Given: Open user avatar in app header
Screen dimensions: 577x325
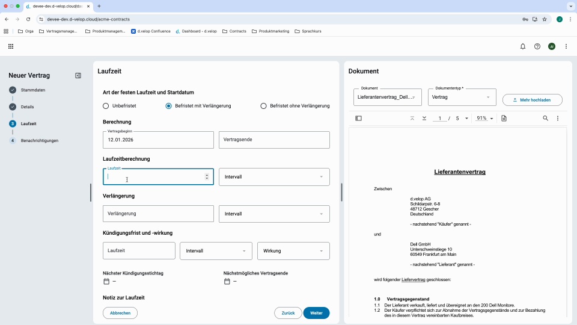Looking at the screenshot, I should [552, 46].
